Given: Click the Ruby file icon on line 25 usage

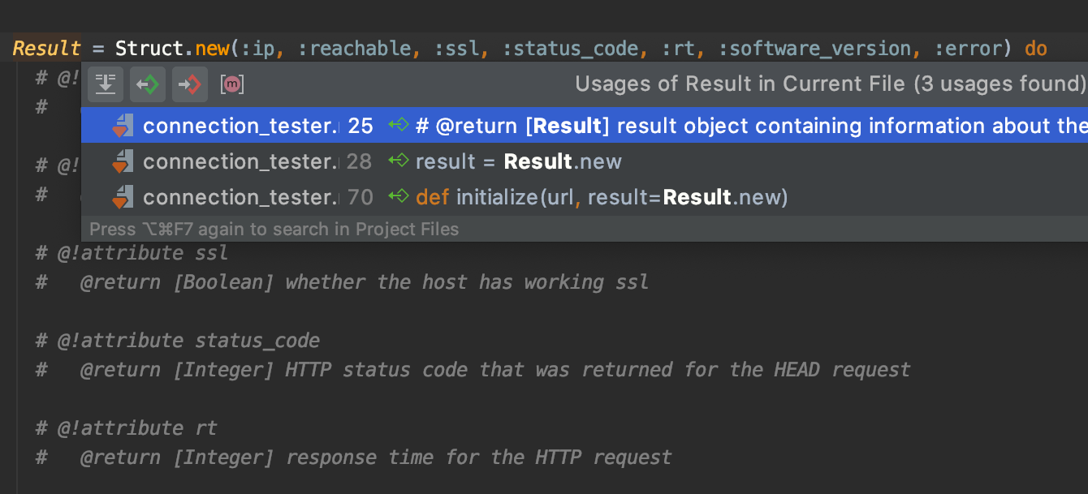Looking at the screenshot, I should click(x=125, y=126).
